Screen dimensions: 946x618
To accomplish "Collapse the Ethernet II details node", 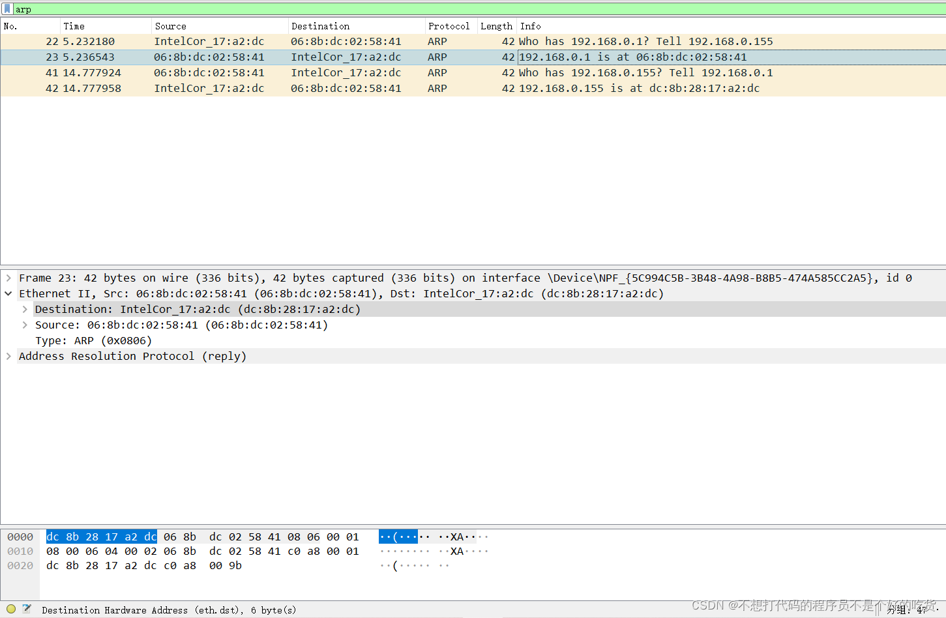I will (x=8, y=293).
